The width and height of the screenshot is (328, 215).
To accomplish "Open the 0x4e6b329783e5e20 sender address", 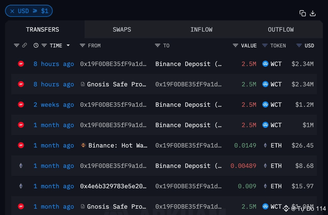I will coord(113,186).
